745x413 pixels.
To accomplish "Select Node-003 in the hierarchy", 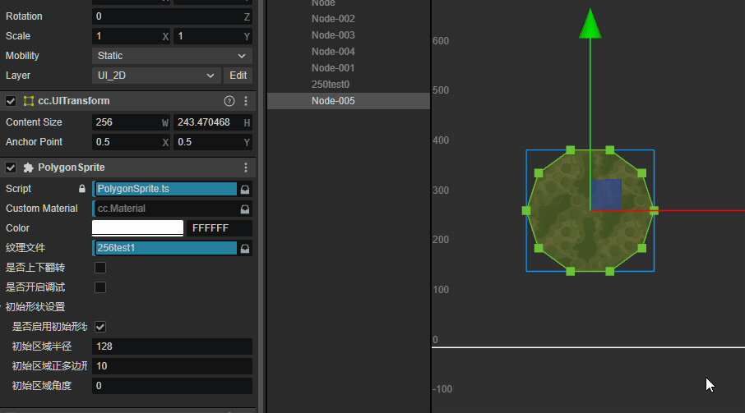I will click(x=333, y=35).
